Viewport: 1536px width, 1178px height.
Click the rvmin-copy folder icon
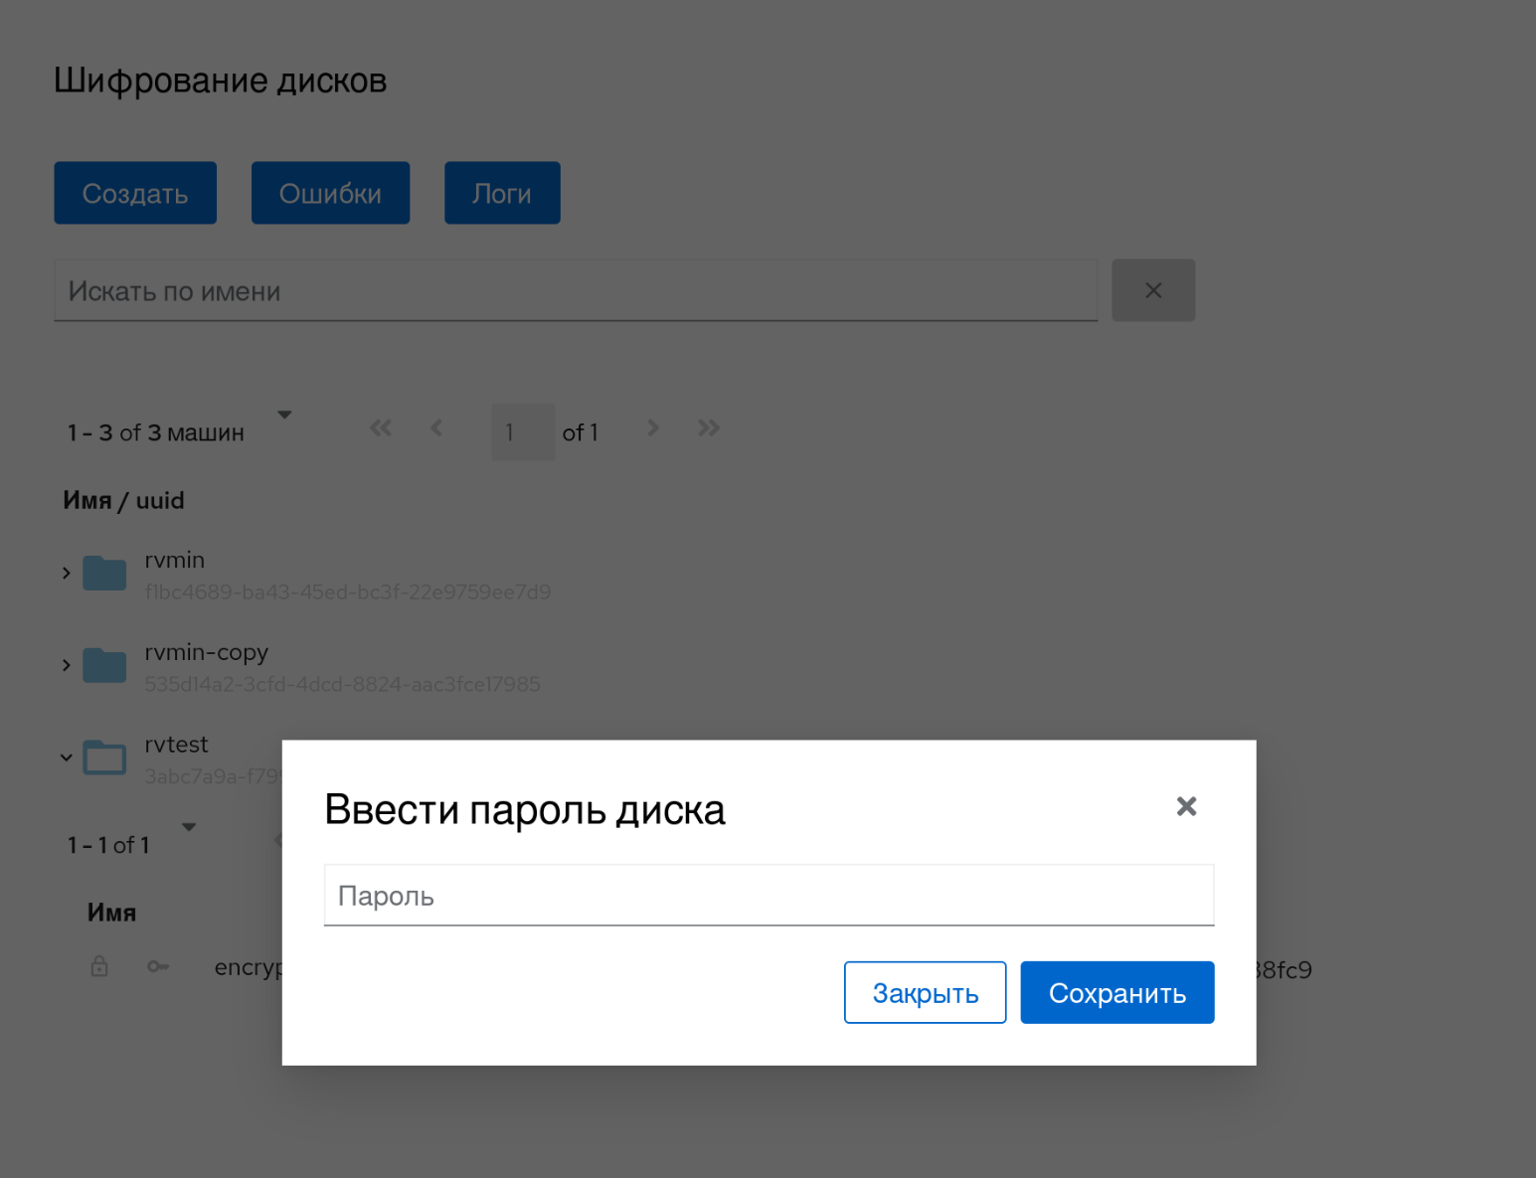click(x=104, y=666)
